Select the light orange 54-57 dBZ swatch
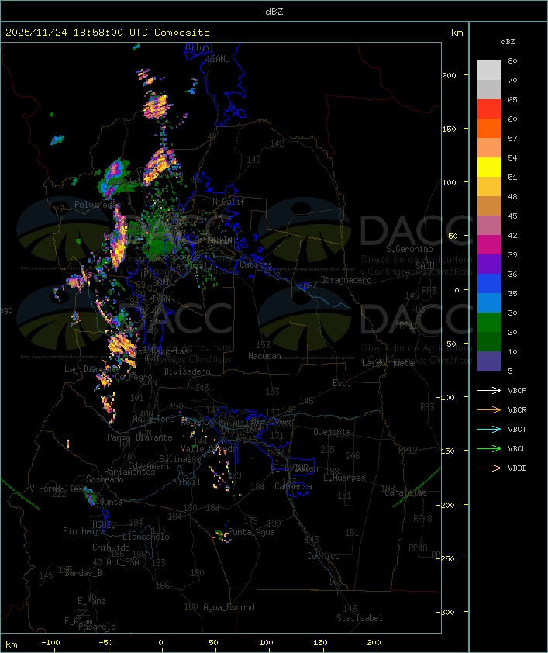The image size is (548, 653). pyautogui.click(x=489, y=148)
